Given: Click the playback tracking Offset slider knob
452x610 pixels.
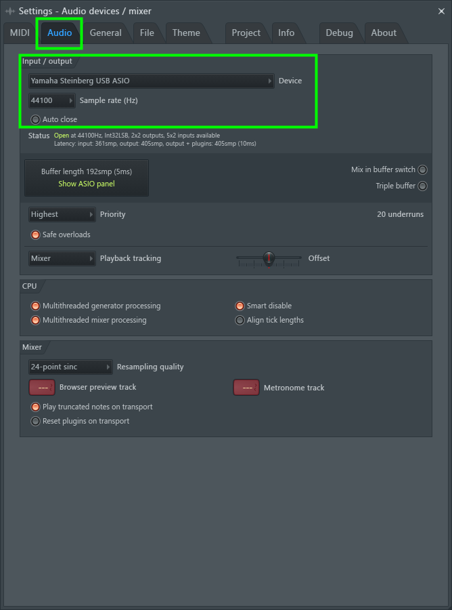Looking at the screenshot, I should [269, 258].
